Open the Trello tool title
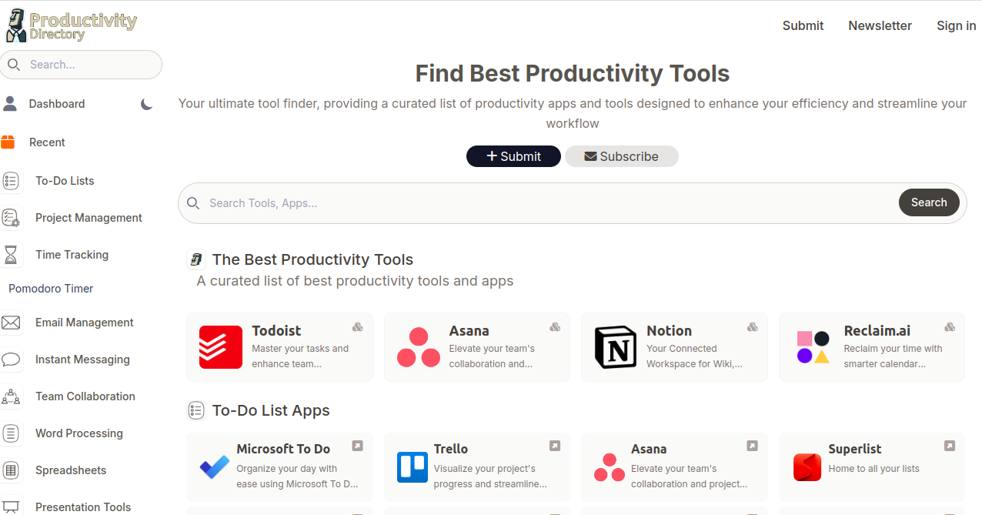The width and height of the screenshot is (982, 515). [x=451, y=449]
